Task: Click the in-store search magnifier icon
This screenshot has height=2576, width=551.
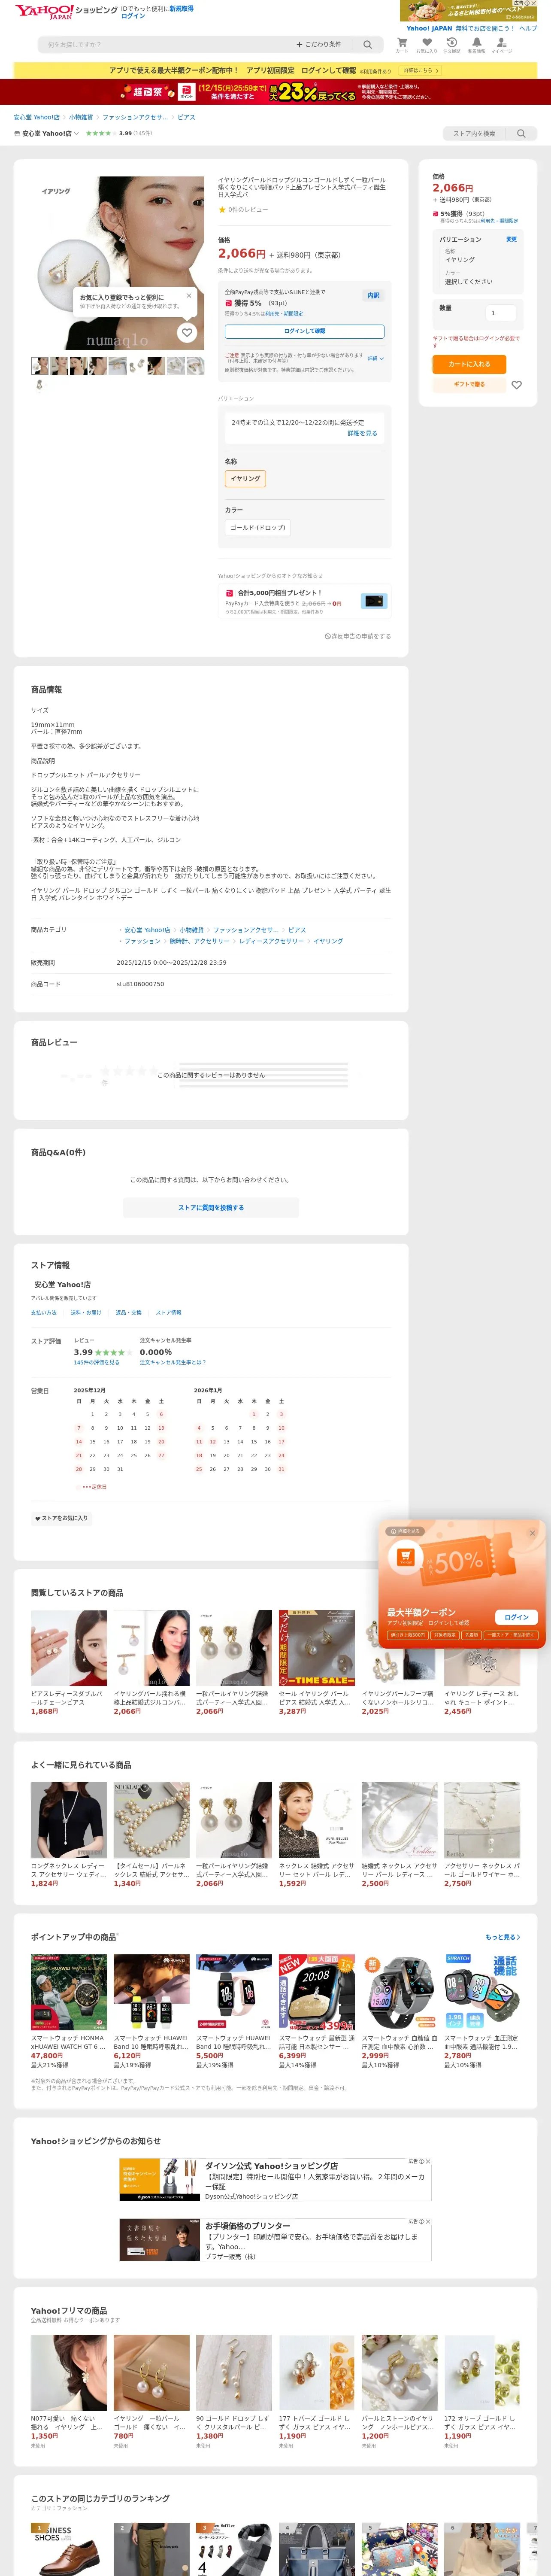Action: pos(521,133)
